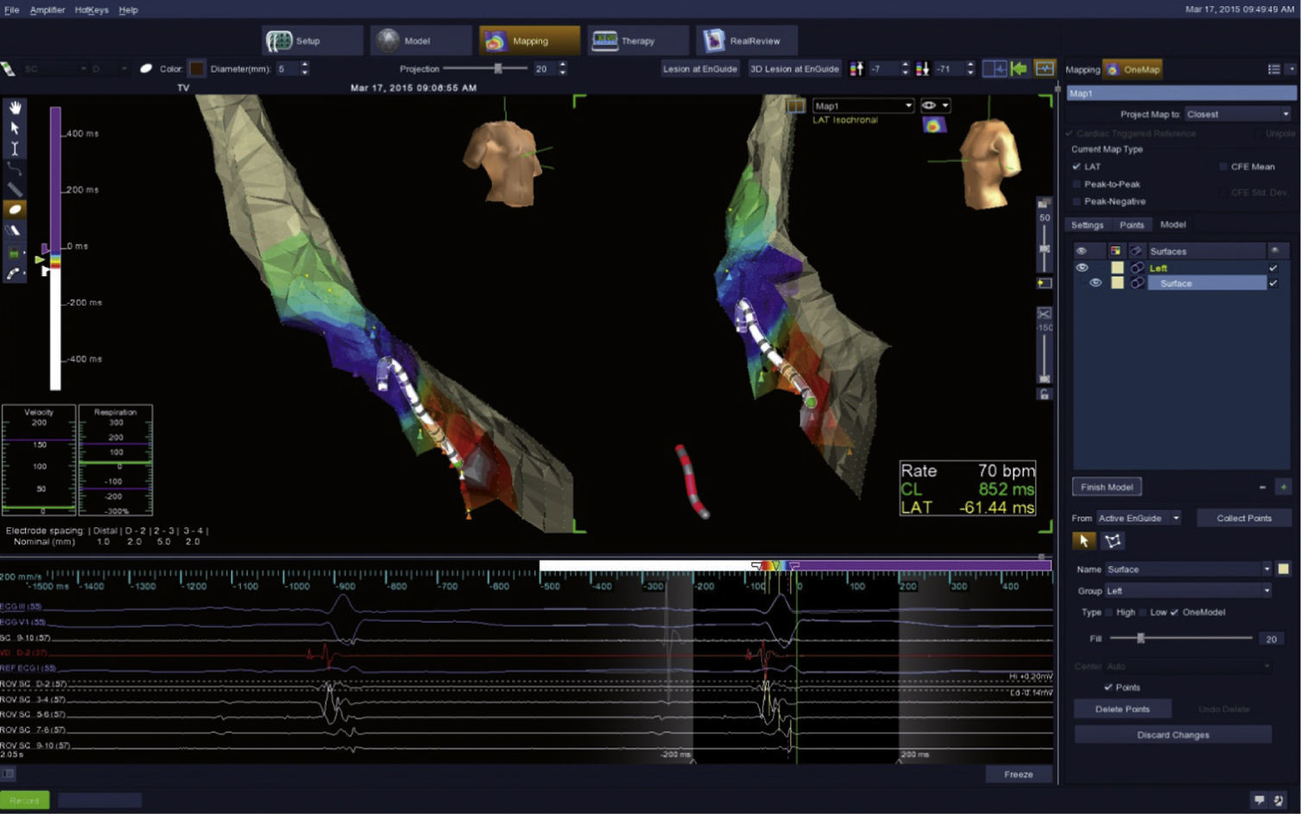Hide the Left surface group using eye icon
This screenshot has height=814, width=1301.
coord(1082,268)
